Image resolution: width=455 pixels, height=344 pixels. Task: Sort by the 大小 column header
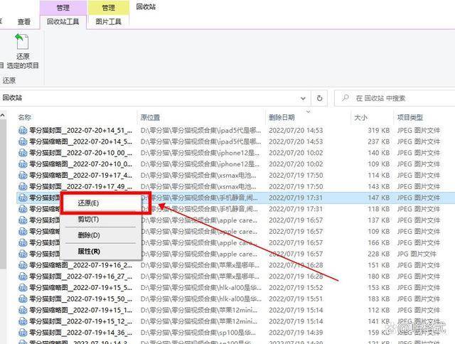(360, 117)
